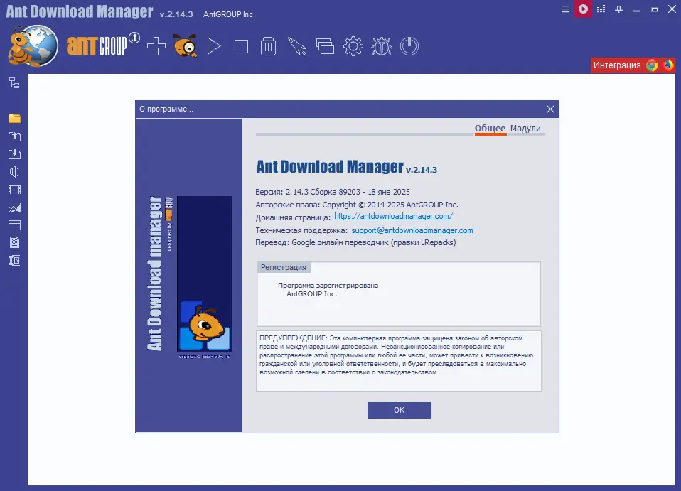Click the bug report beetle icon
The width and height of the screenshot is (681, 491).
(381, 46)
